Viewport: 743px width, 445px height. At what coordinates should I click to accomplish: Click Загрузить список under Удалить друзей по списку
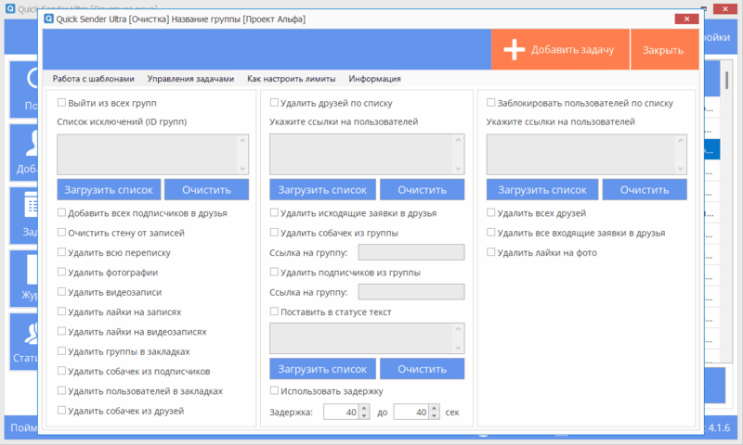click(322, 190)
